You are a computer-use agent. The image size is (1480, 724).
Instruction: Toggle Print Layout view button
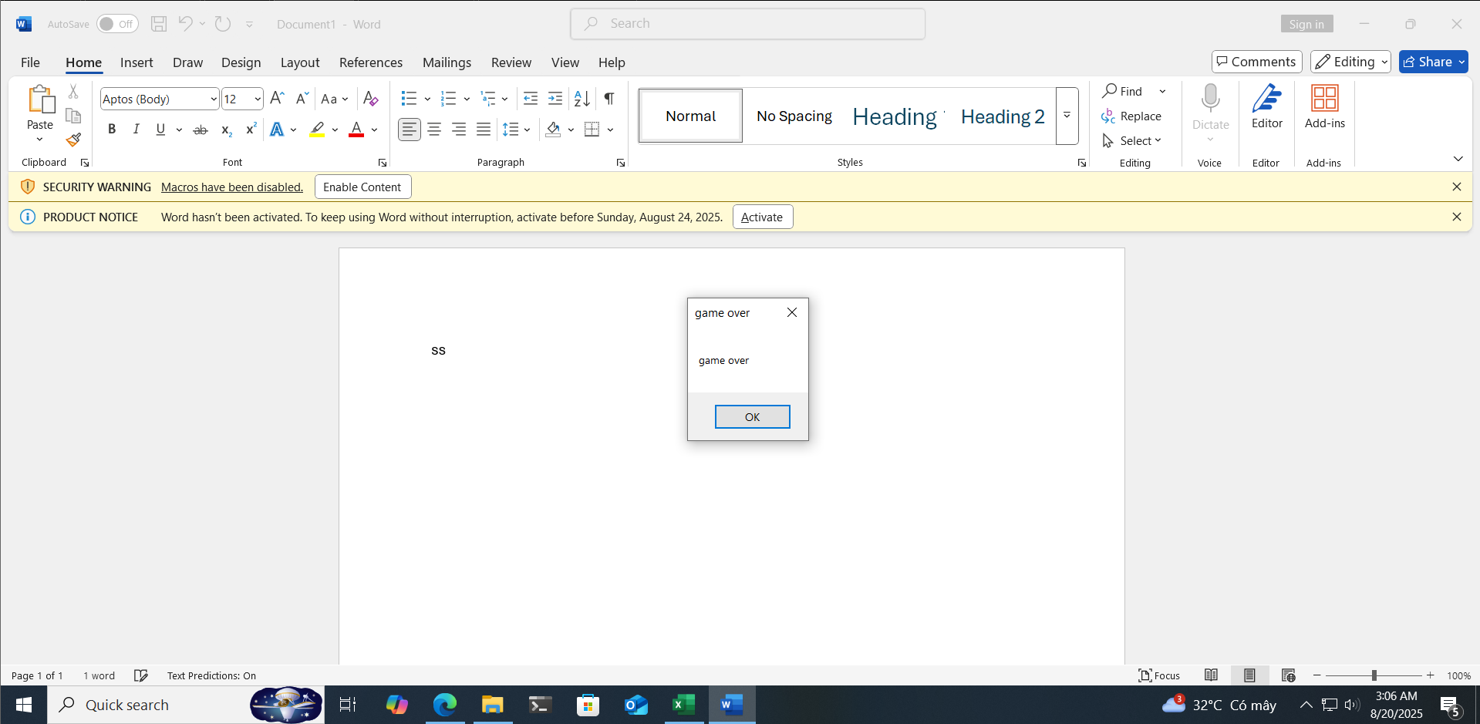[x=1249, y=675]
